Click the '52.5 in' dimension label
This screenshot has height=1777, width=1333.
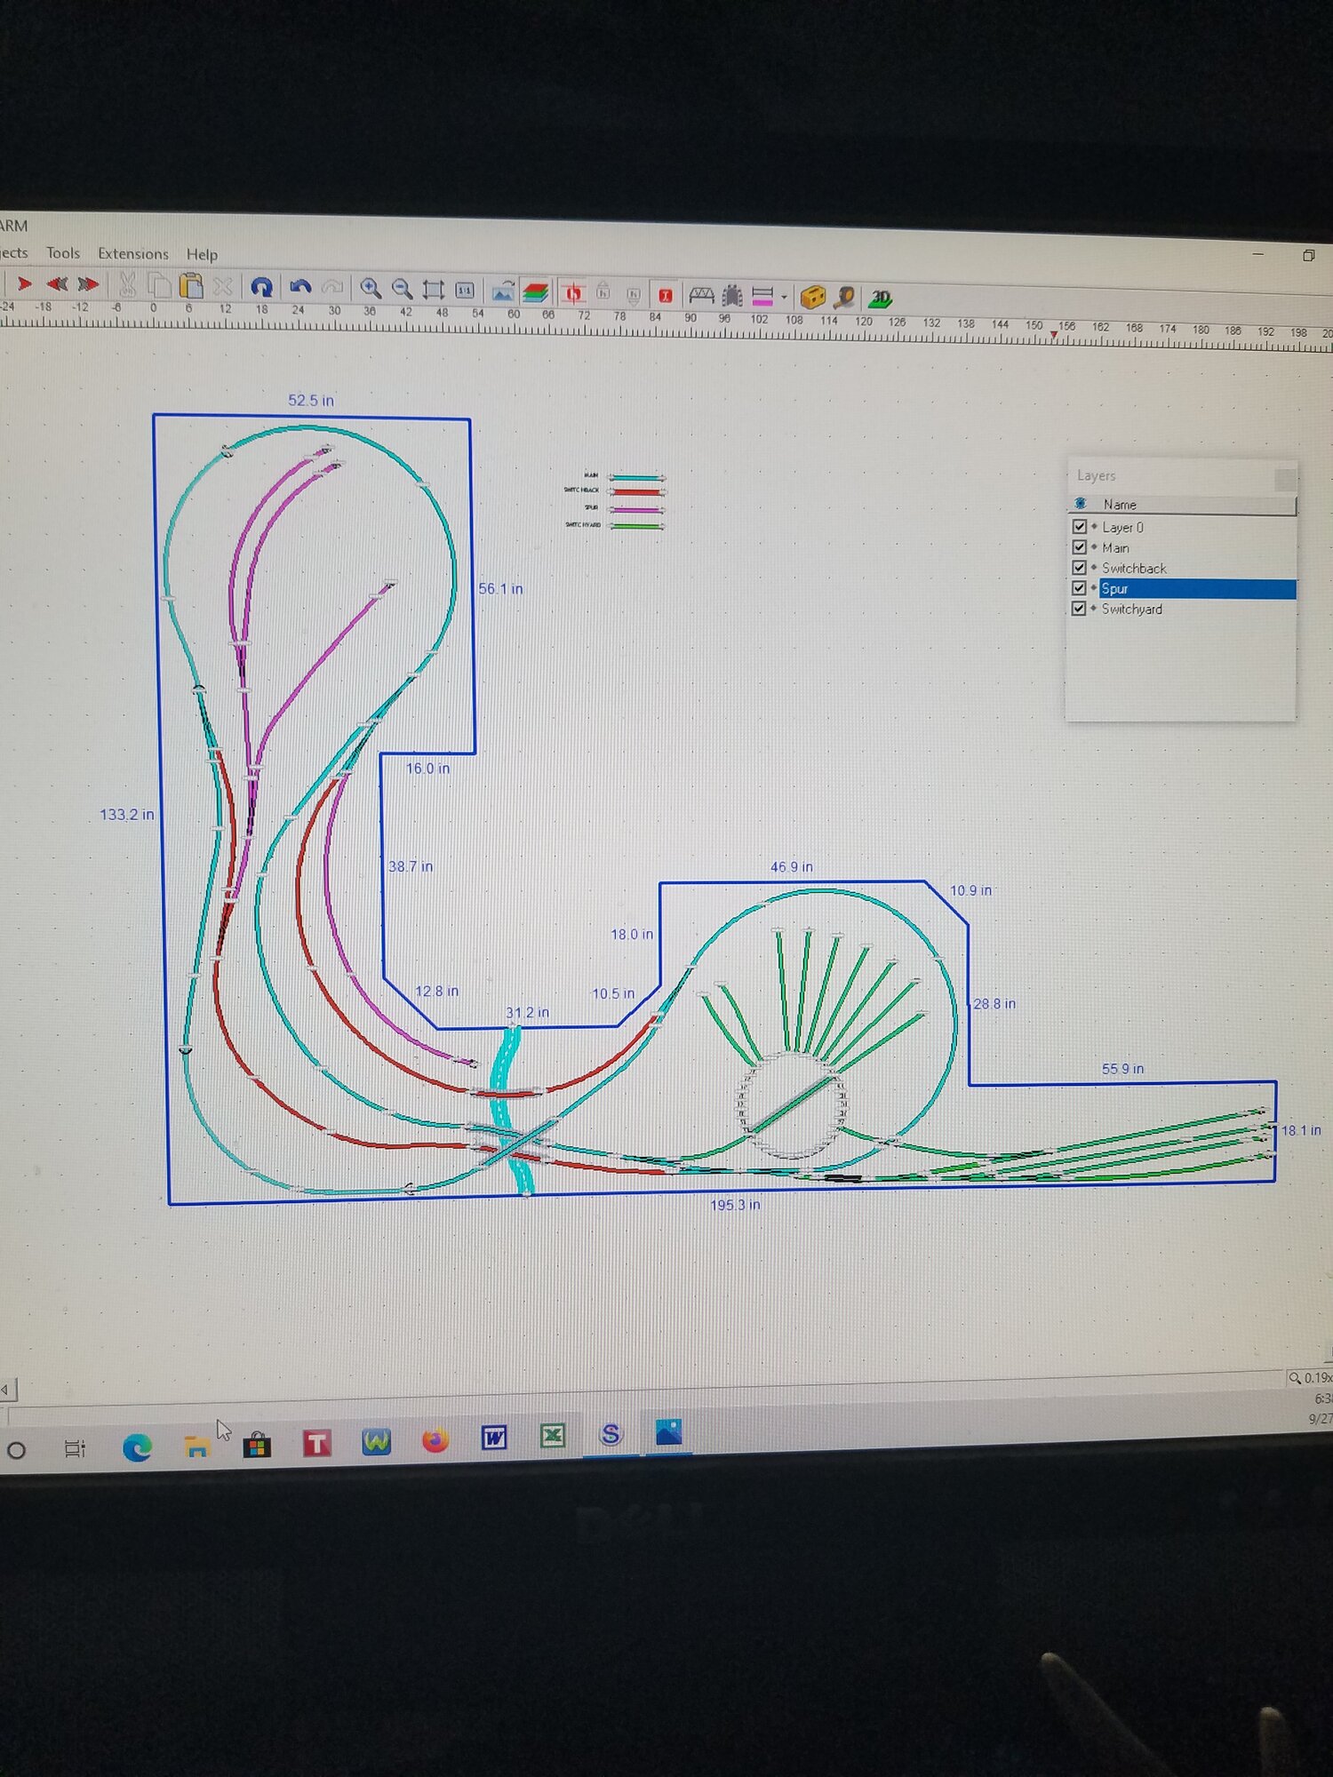pos(311,401)
